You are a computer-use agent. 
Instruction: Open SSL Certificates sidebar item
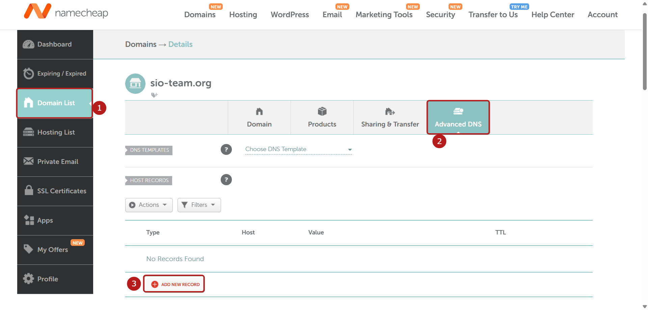tap(55, 191)
